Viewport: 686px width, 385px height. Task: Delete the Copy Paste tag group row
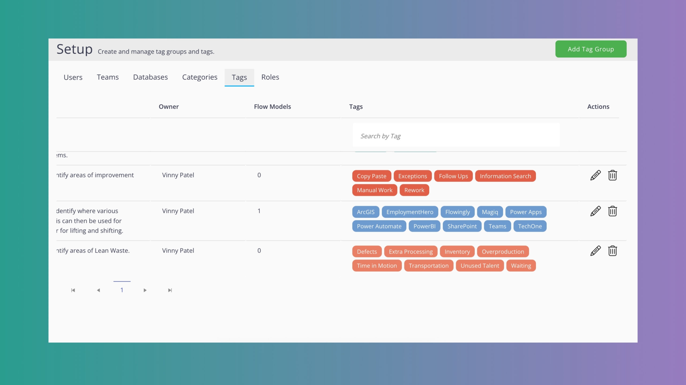tap(612, 175)
